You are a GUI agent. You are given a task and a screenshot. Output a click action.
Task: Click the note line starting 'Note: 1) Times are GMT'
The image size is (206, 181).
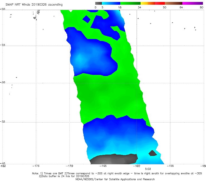117,173
